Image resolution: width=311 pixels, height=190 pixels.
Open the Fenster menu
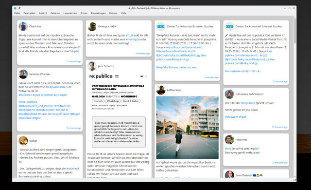click(113, 13)
